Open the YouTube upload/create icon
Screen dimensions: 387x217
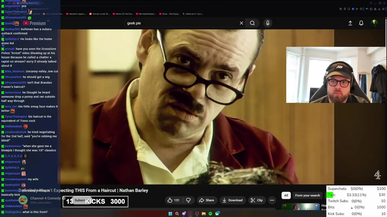tap(350, 23)
